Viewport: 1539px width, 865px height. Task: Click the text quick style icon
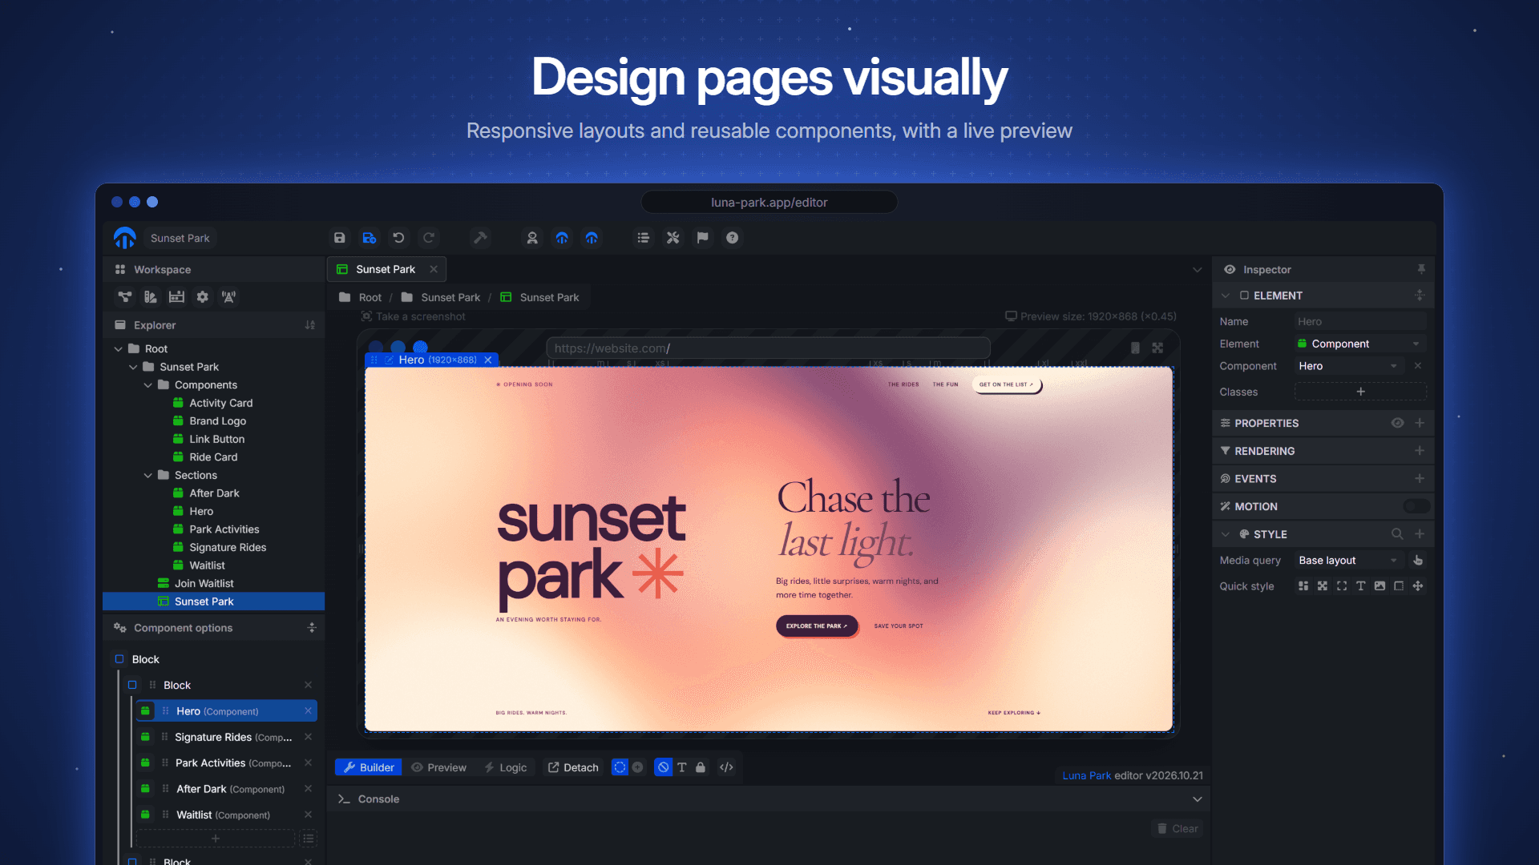[x=1360, y=586]
